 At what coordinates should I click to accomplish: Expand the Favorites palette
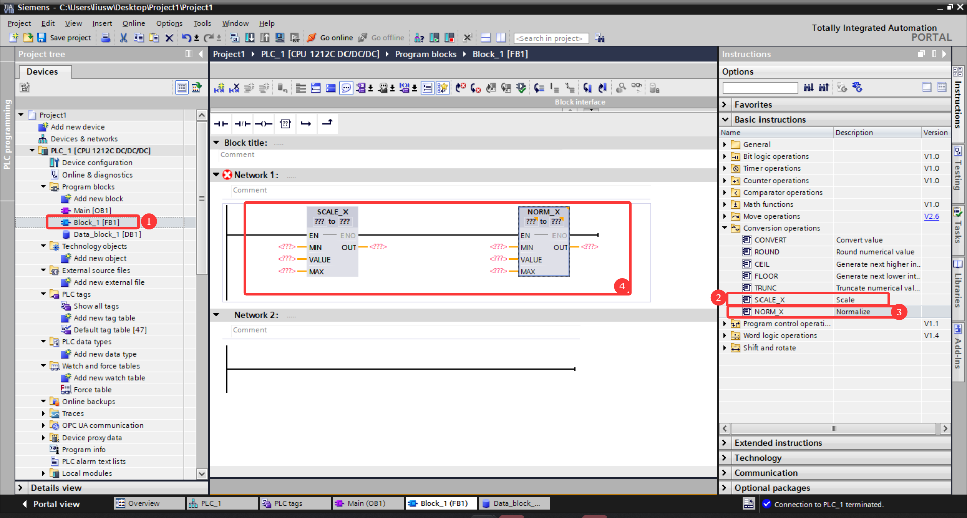(x=725, y=105)
